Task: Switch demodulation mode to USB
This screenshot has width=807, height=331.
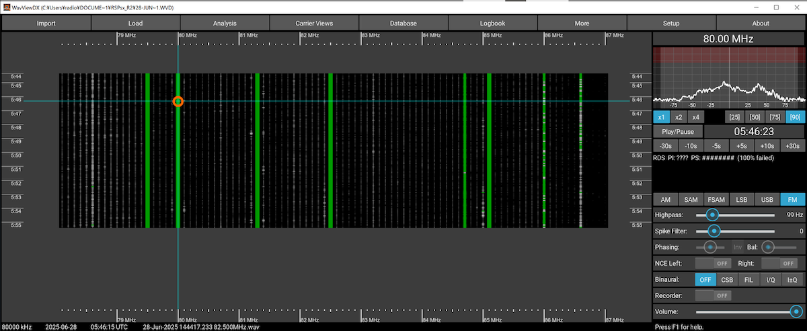Action: coord(767,200)
